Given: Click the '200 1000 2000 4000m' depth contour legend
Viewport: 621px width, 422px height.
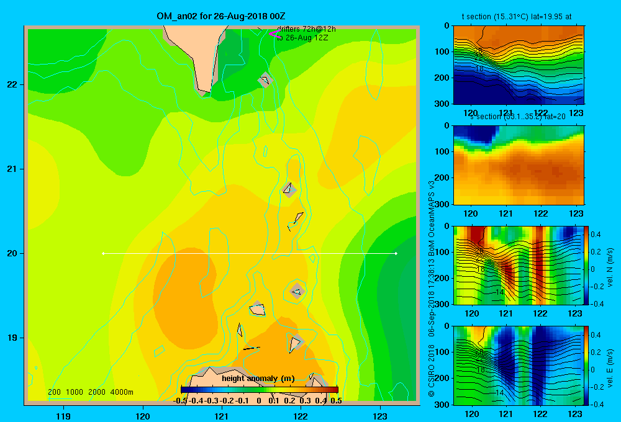Looking at the screenshot, I should pyautogui.click(x=90, y=392).
